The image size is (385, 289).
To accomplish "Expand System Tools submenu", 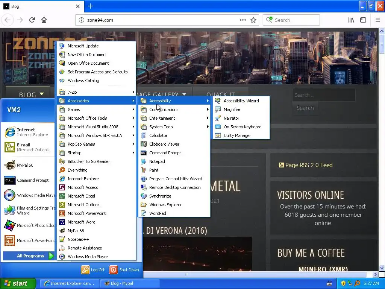I will point(174,127).
